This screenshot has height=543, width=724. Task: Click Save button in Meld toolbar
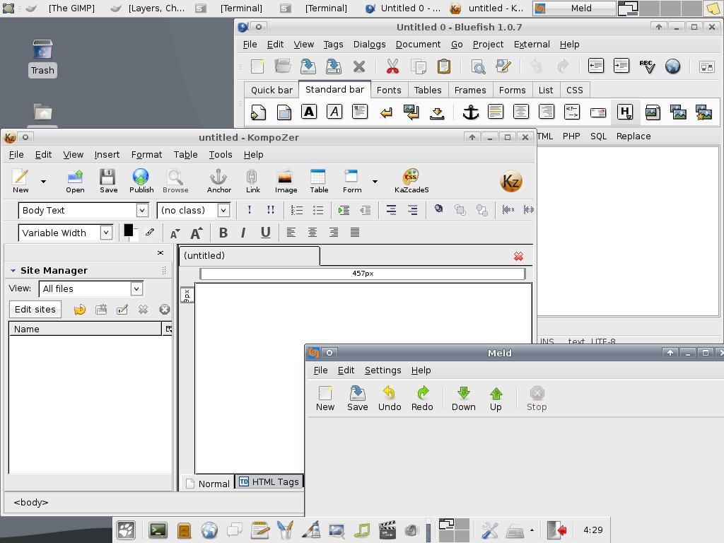357,399
